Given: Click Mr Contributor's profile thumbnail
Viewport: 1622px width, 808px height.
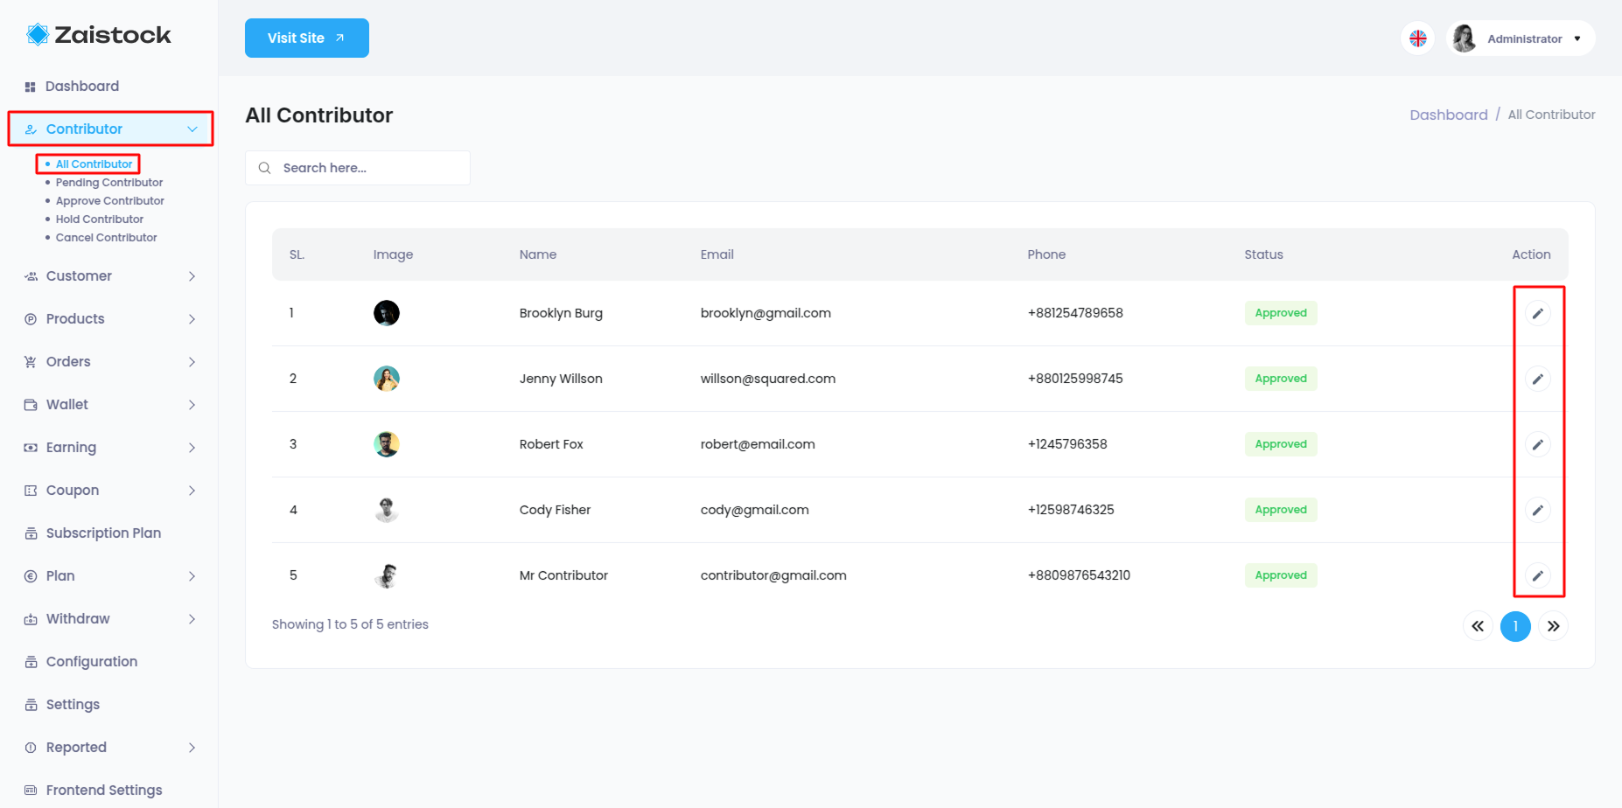Looking at the screenshot, I should (x=387, y=575).
